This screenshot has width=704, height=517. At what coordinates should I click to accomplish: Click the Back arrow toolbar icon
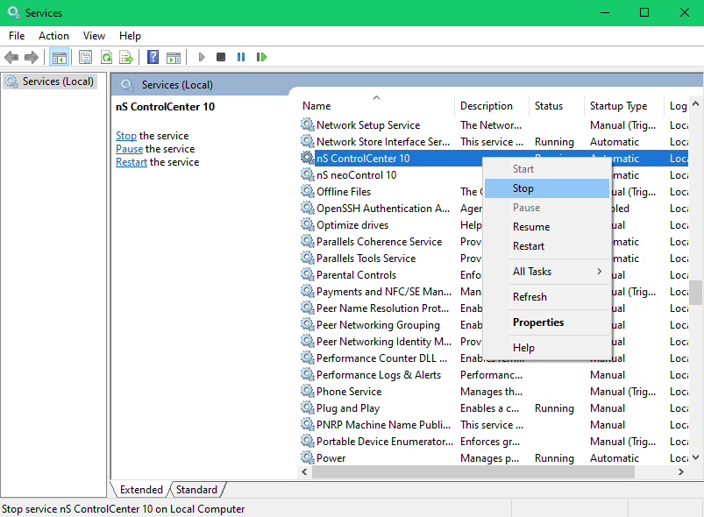(x=11, y=57)
